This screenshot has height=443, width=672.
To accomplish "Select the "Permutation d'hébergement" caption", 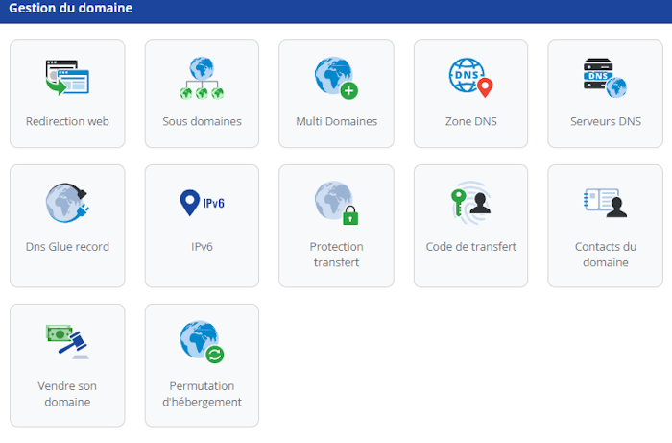I will (202, 394).
